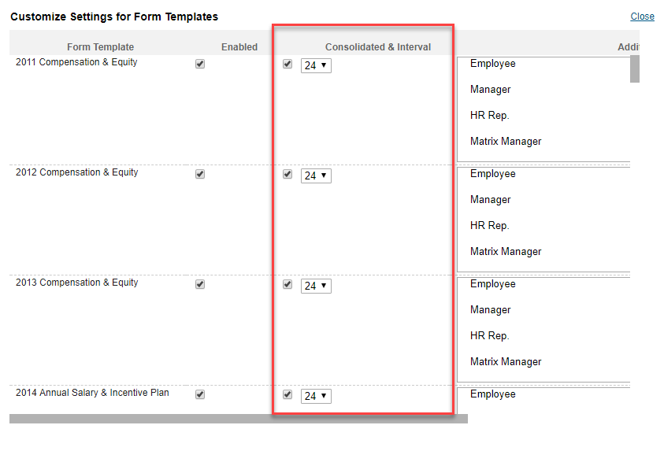Screen dimensions: 664x451
Task: Toggle Enabled for 2014 Annual Salary & Incentive Plan
Action: point(200,395)
